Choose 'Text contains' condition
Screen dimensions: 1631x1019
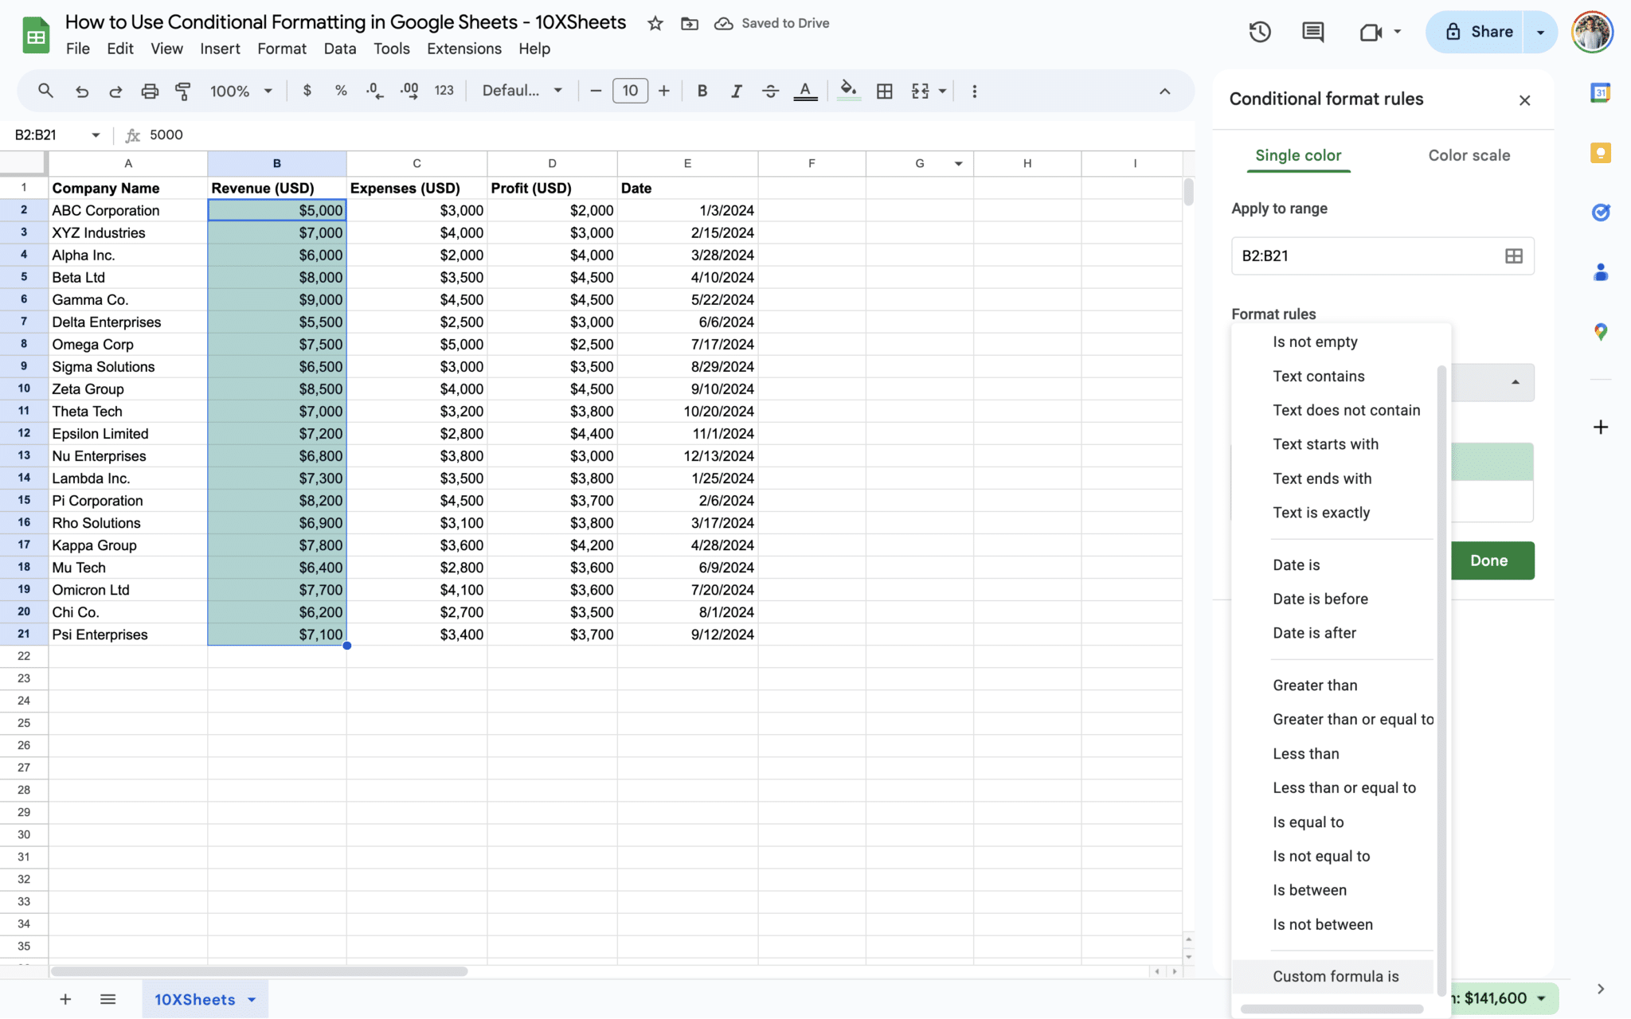(x=1318, y=376)
